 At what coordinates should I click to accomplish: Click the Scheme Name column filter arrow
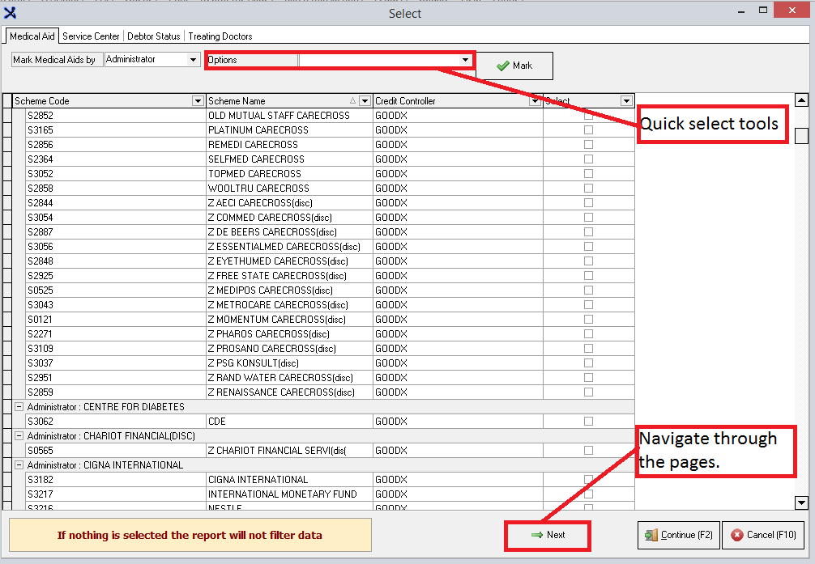coord(365,101)
